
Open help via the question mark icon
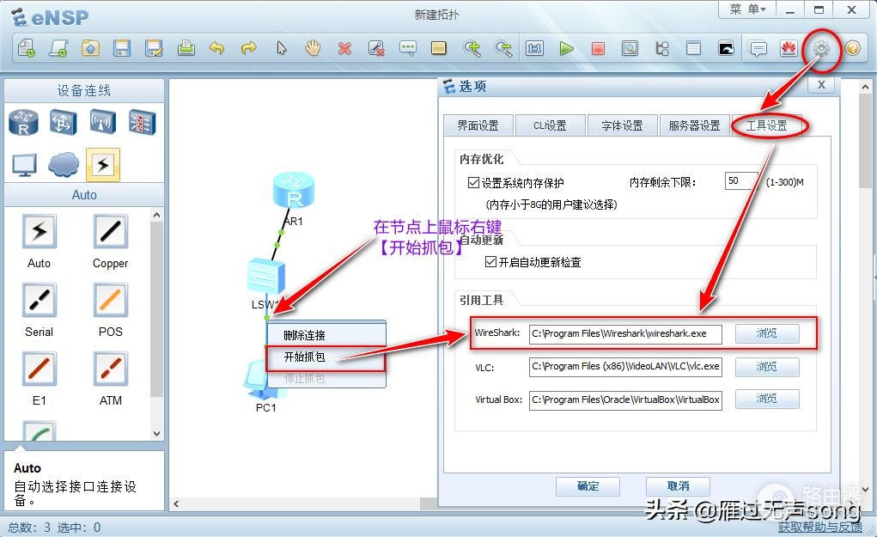pyautogui.click(x=852, y=49)
